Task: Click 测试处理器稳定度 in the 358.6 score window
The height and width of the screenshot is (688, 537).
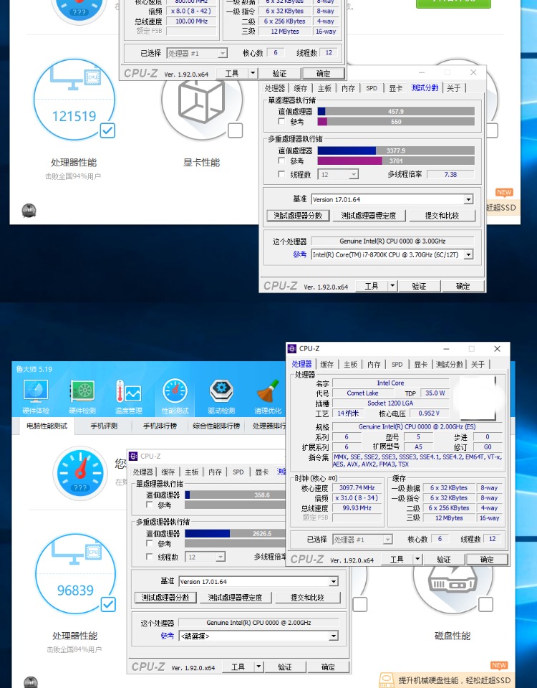Action: pyautogui.click(x=236, y=598)
